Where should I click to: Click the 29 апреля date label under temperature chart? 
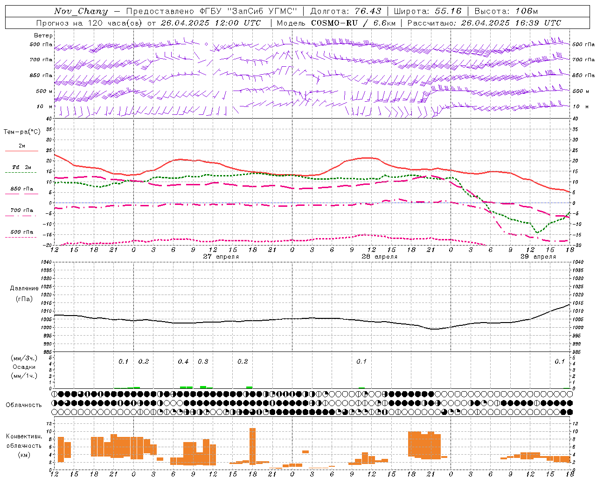click(538, 256)
